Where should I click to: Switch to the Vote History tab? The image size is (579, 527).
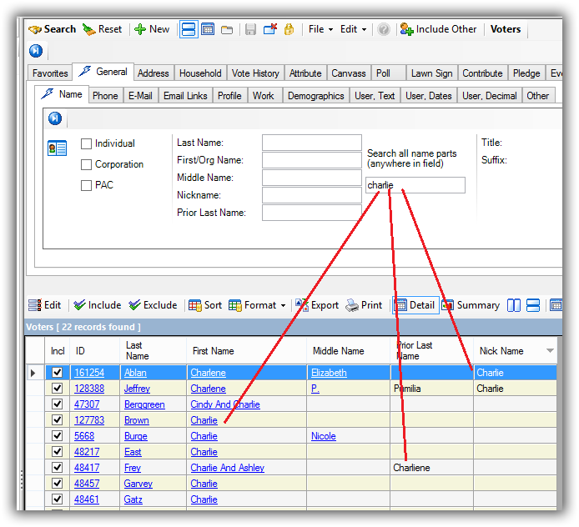coord(255,73)
